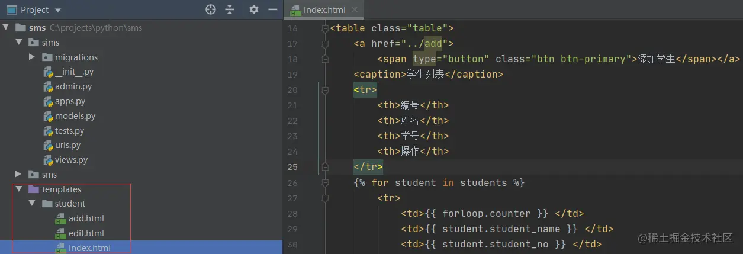
Task: Click the Python icon beside admin.py
Action: pos(48,86)
